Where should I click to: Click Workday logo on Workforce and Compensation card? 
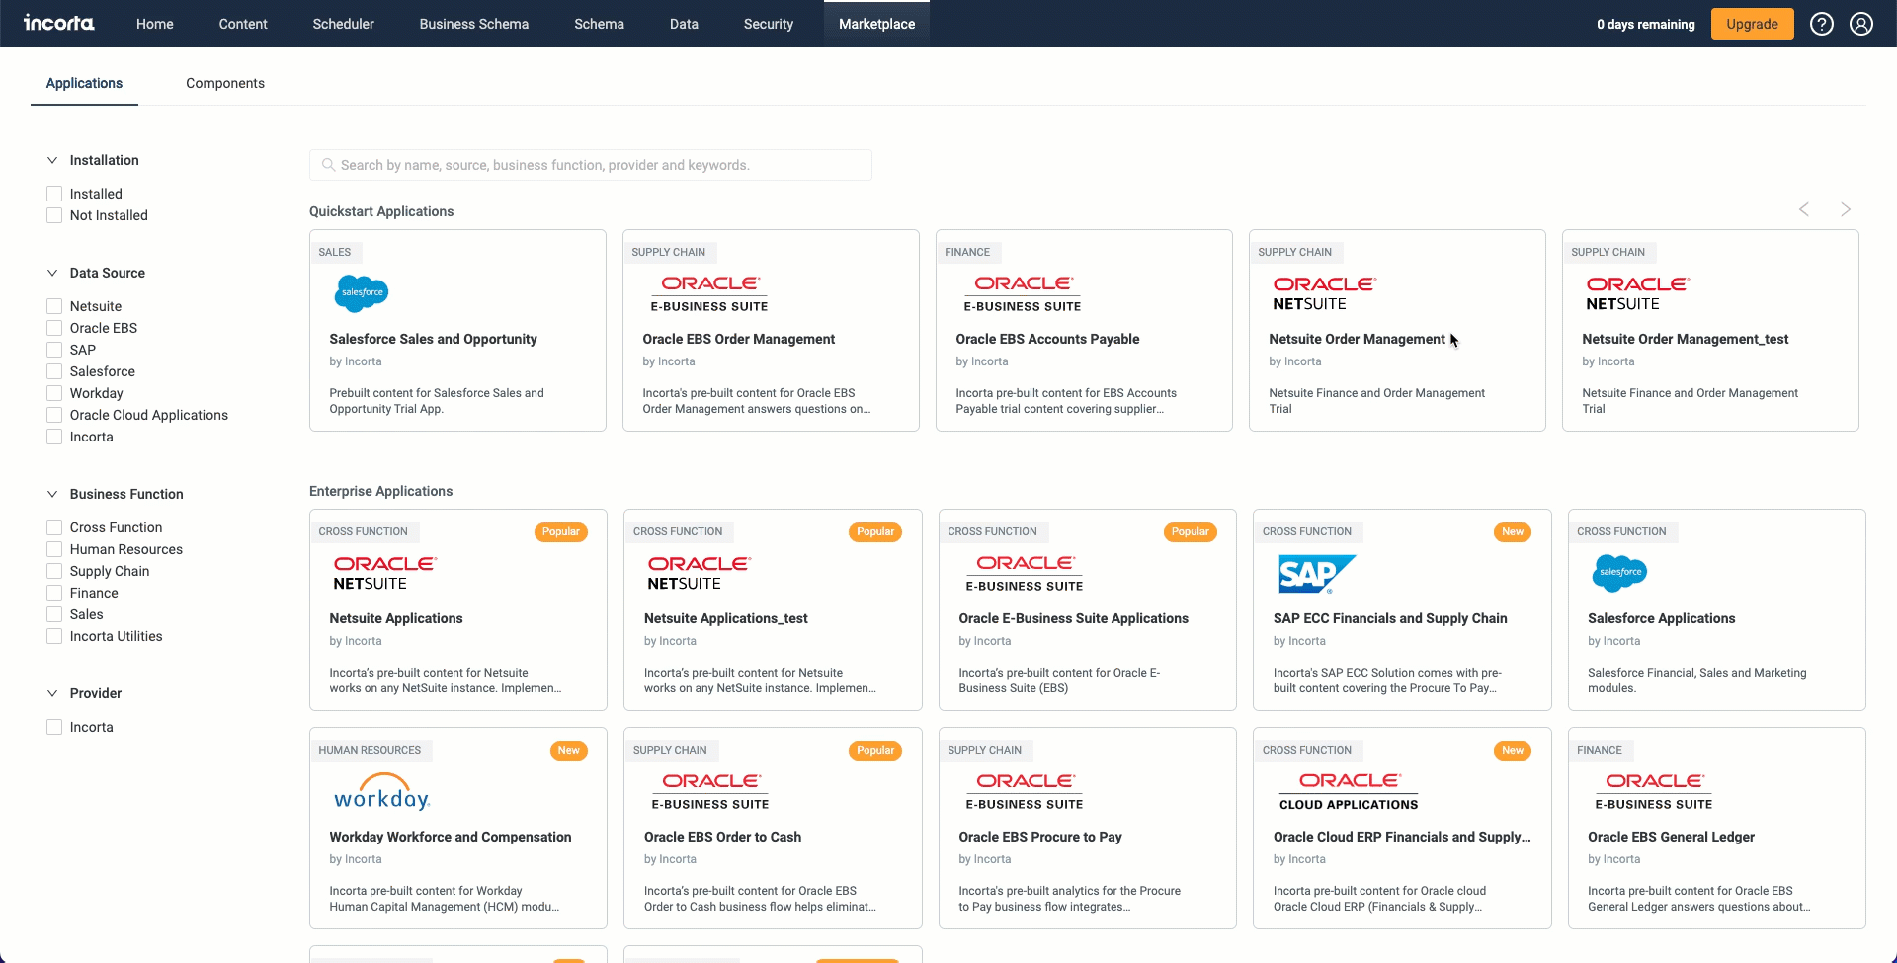[381, 792]
